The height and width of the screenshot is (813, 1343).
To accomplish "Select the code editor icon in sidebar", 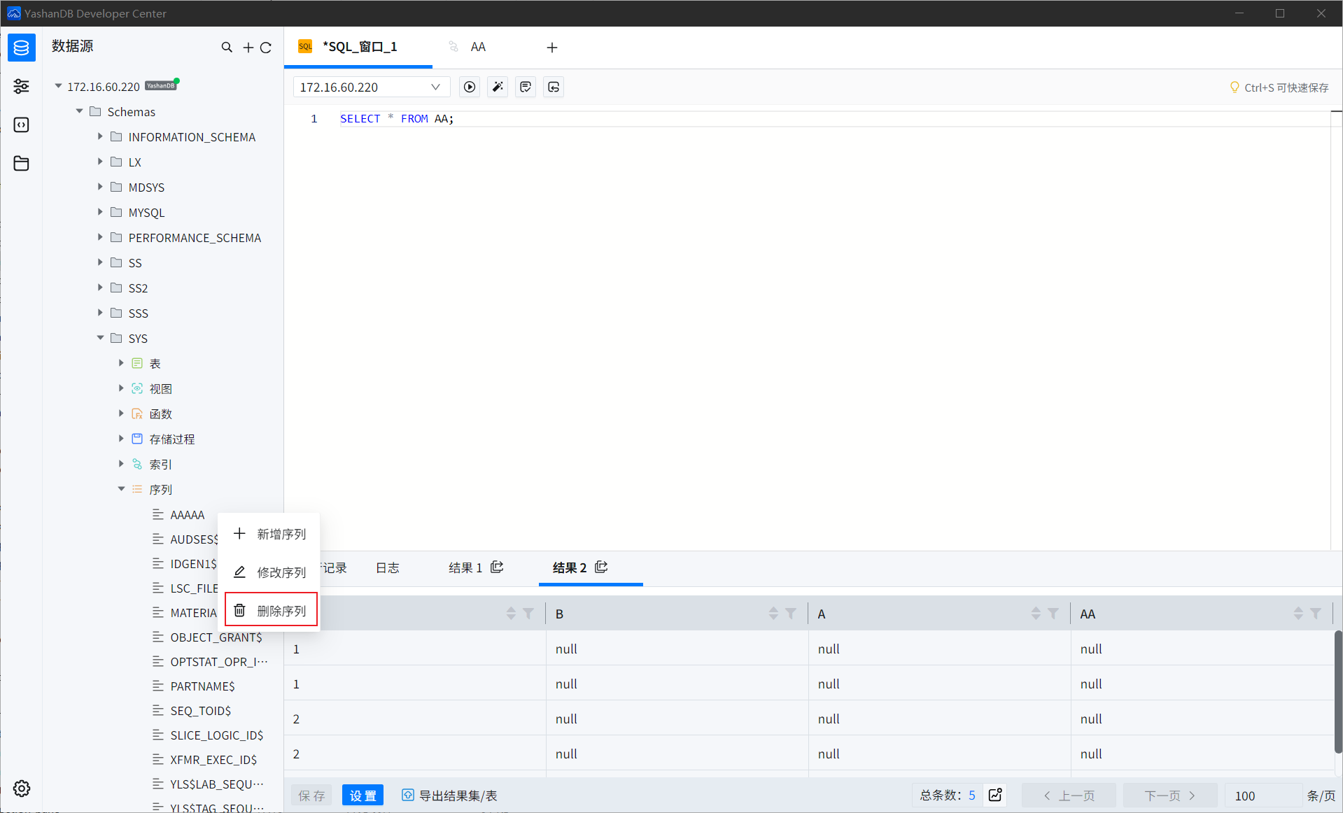I will point(21,125).
